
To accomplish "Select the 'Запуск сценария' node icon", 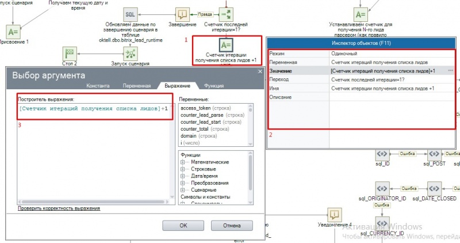I will click(x=130, y=54).
